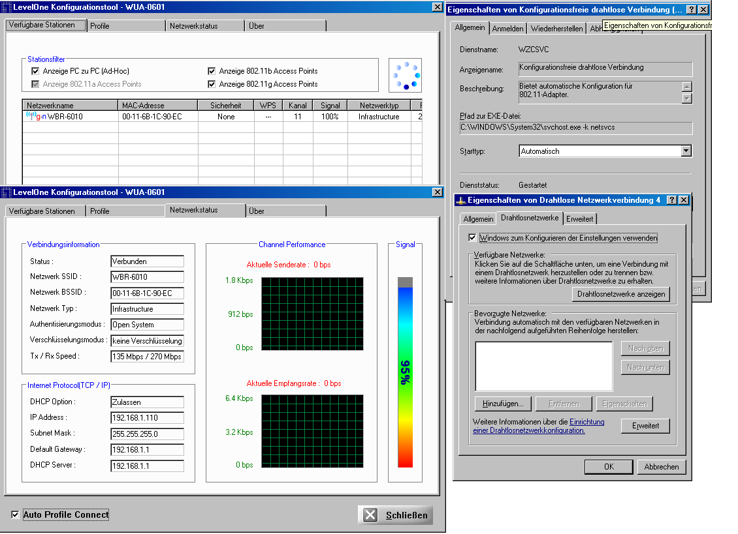This screenshot has width=738, height=534.
Task: Click the Anzeigename field in service properties
Action: click(605, 68)
